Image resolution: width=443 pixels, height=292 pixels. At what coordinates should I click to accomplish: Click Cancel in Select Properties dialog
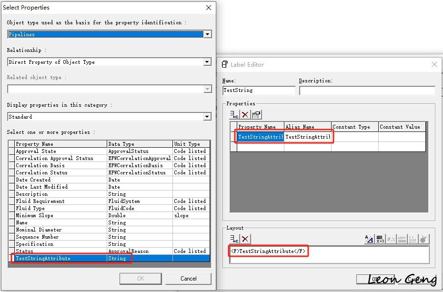(x=189, y=279)
